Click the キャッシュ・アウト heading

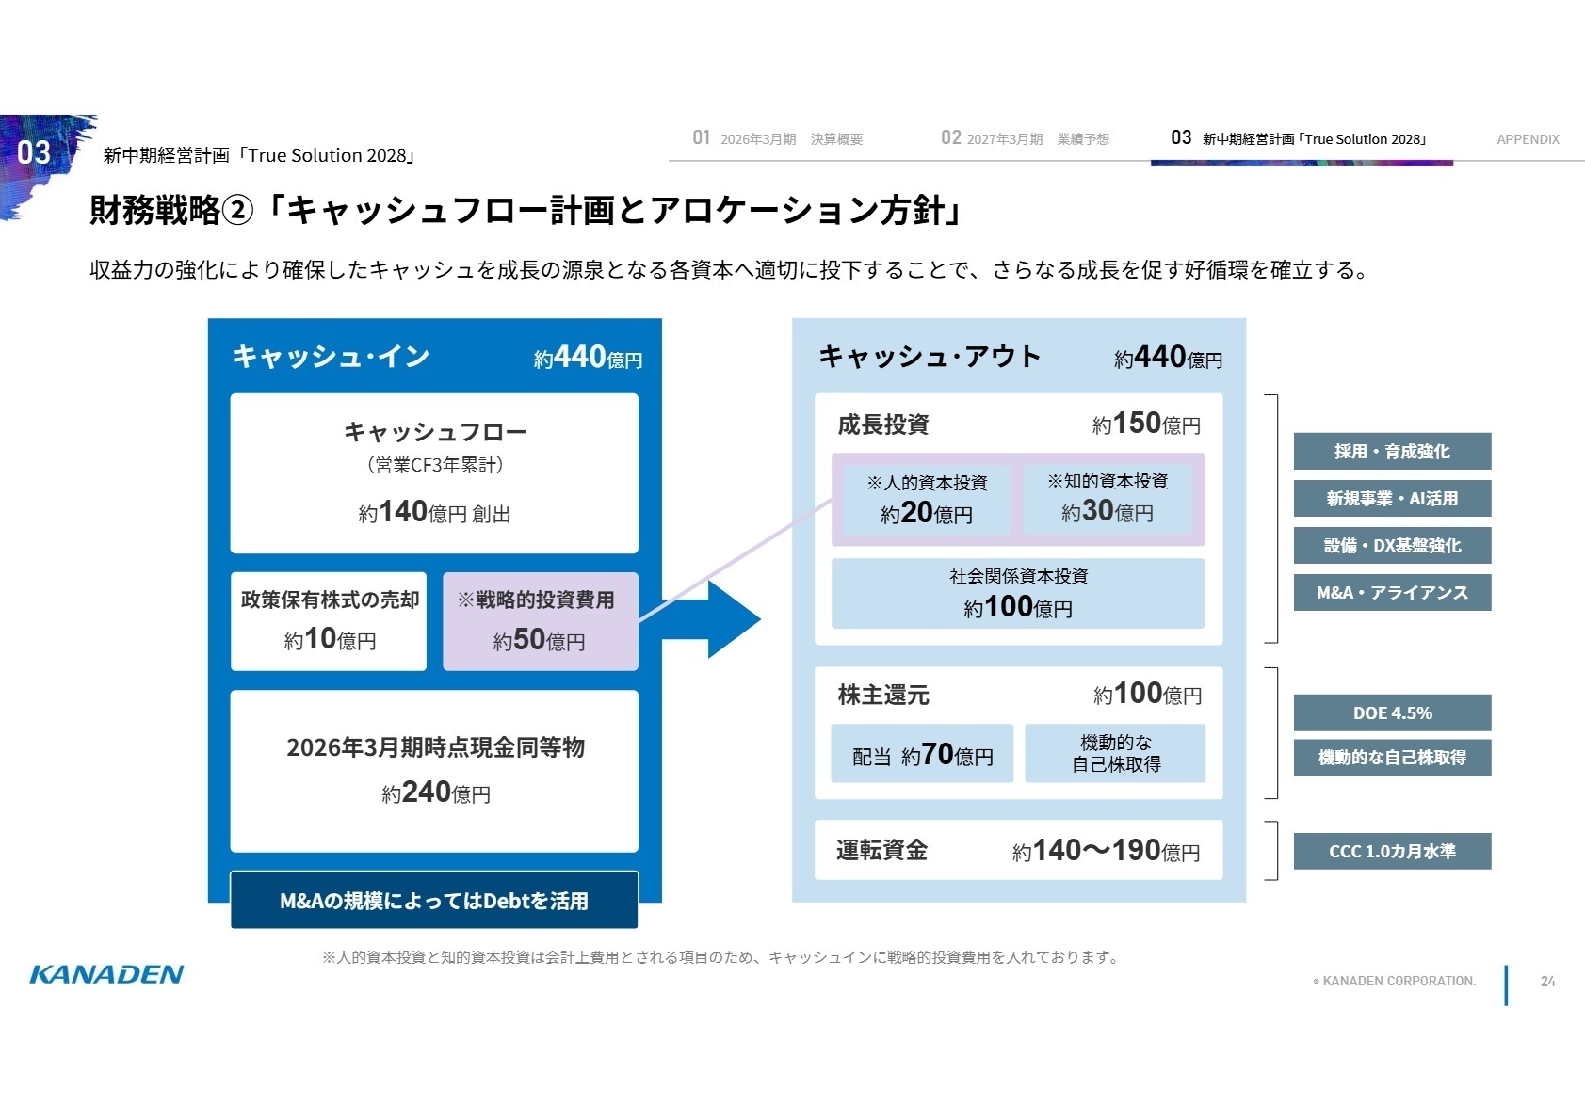[x=930, y=356]
